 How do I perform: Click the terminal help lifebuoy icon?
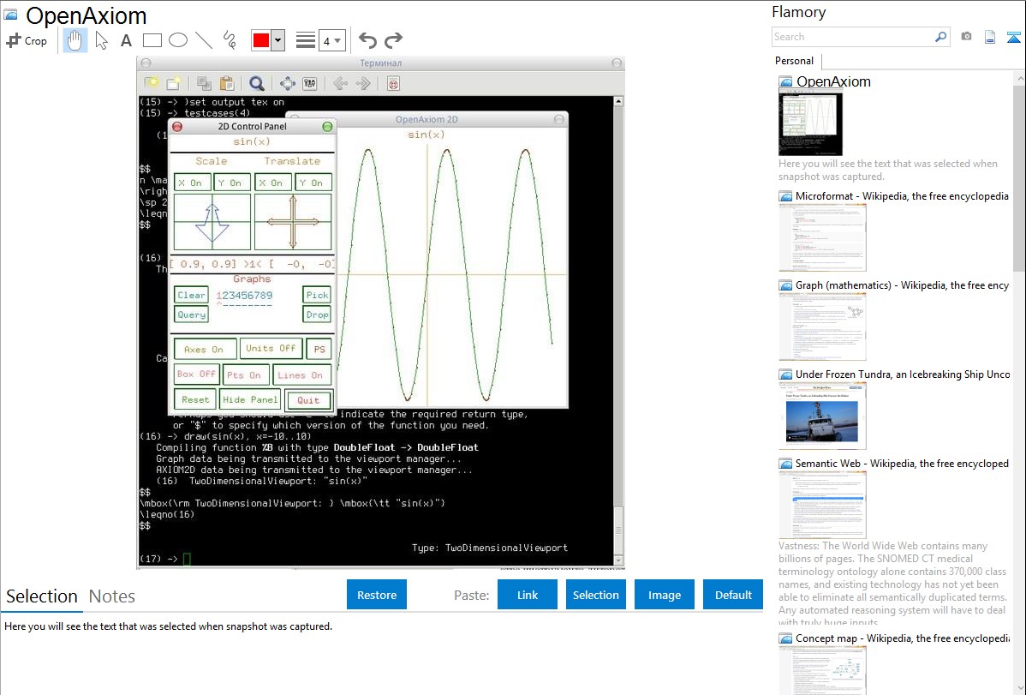pyautogui.click(x=393, y=83)
